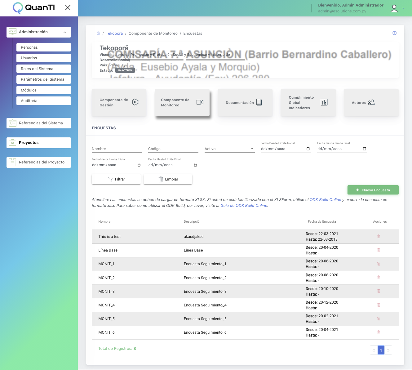Viewport: 412px width, 370px height.
Task: Open Guía de ODK Build Online link
Action: [244, 206]
